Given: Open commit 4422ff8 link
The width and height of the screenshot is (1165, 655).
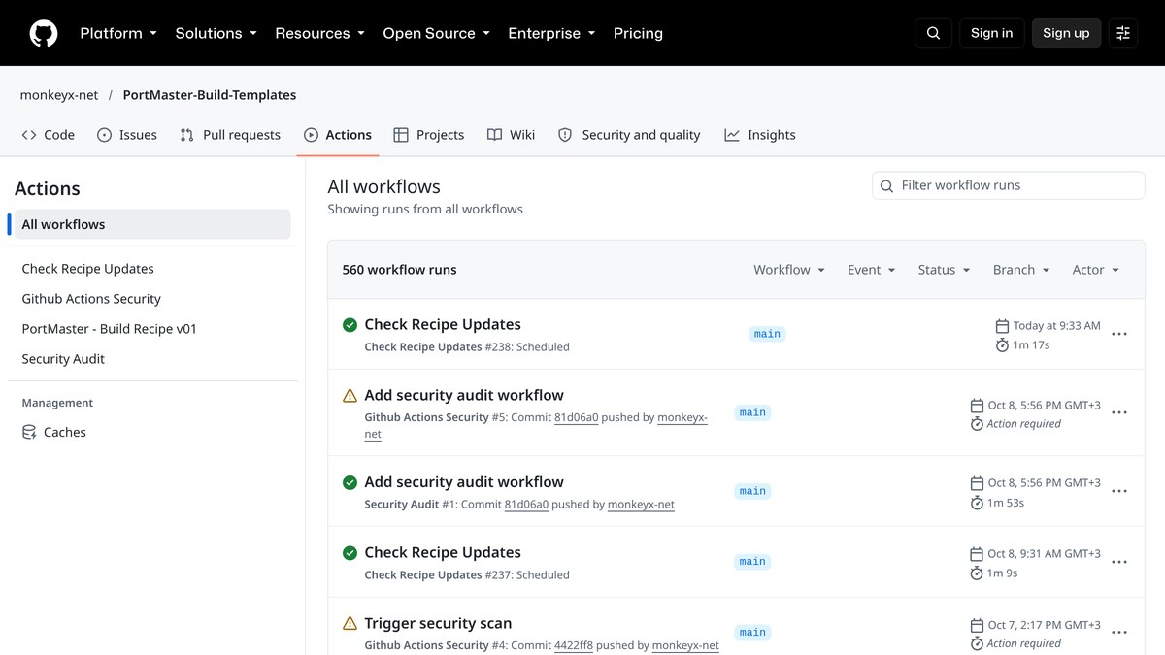Looking at the screenshot, I should click(x=576, y=645).
